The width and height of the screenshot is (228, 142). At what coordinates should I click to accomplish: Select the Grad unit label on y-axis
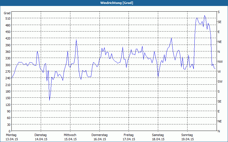coord(7,13)
